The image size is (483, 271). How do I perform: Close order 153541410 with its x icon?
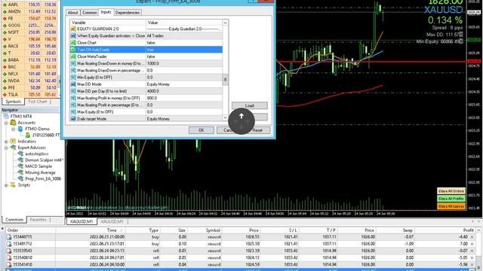click(x=472, y=264)
